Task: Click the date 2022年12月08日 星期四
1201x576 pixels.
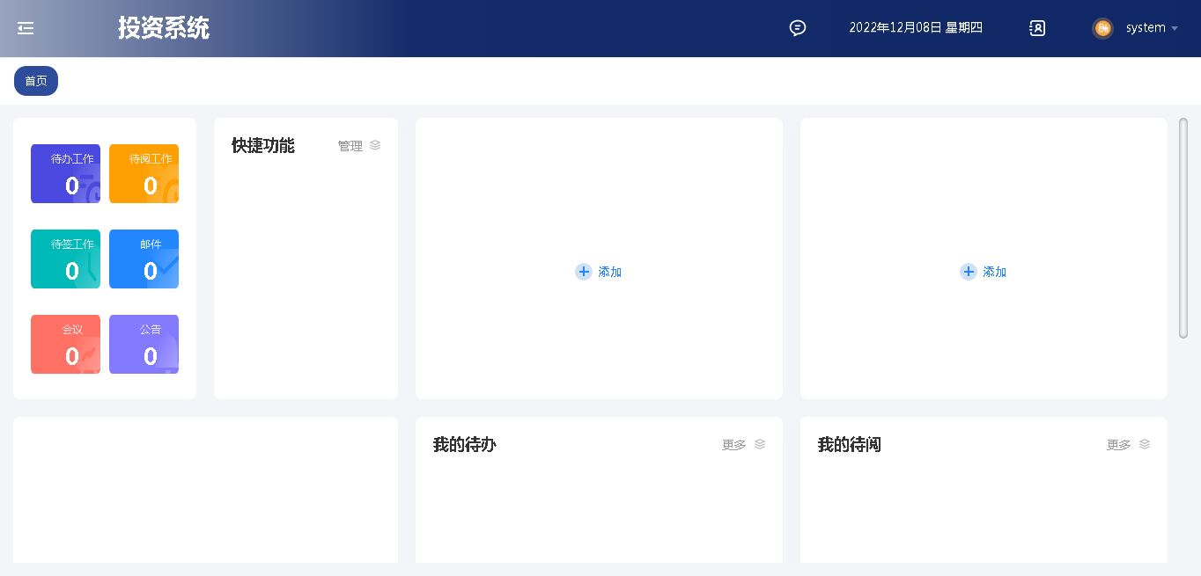Action: (916, 28)
